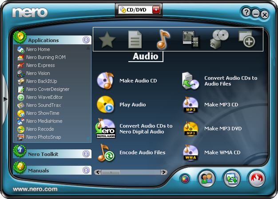The image size is (278, 199).
Task: Click the Nero Recode icon
Action: 21,129
